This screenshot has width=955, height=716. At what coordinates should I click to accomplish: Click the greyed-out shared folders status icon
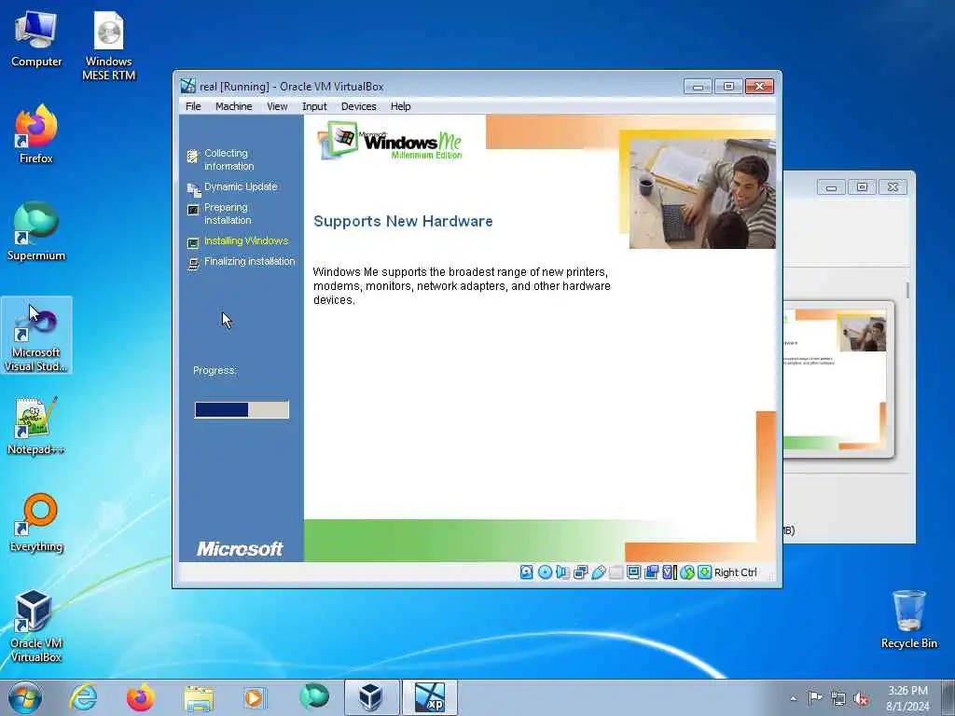coord(616,572)
